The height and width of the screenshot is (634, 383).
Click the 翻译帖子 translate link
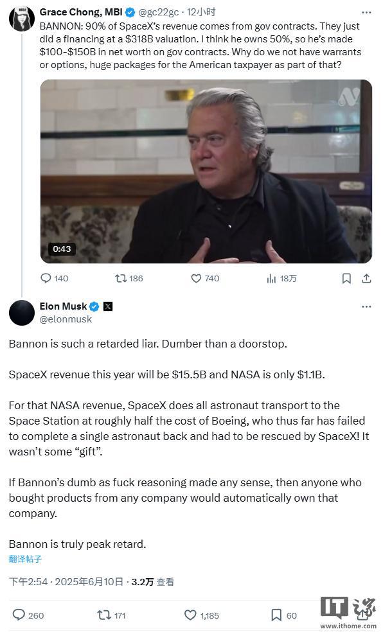coord(25,559)
